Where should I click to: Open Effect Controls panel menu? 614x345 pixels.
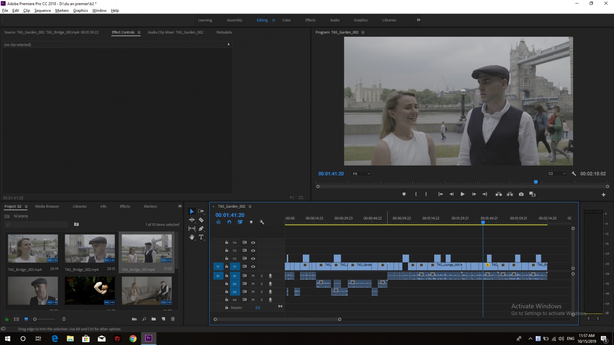point(139,32)
